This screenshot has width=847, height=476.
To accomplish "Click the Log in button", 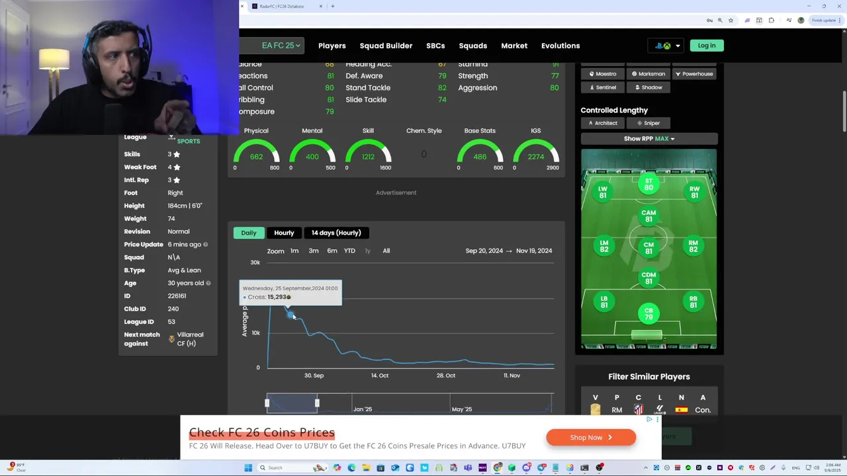I will [707, 46].
